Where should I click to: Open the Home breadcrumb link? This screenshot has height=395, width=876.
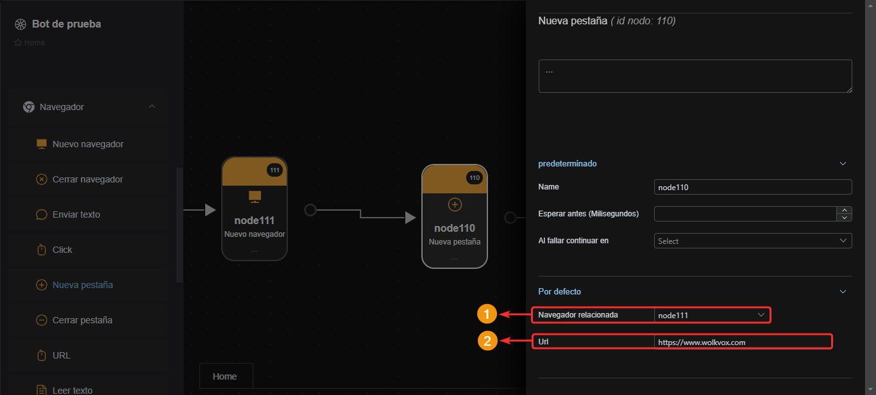pos(35,43)
